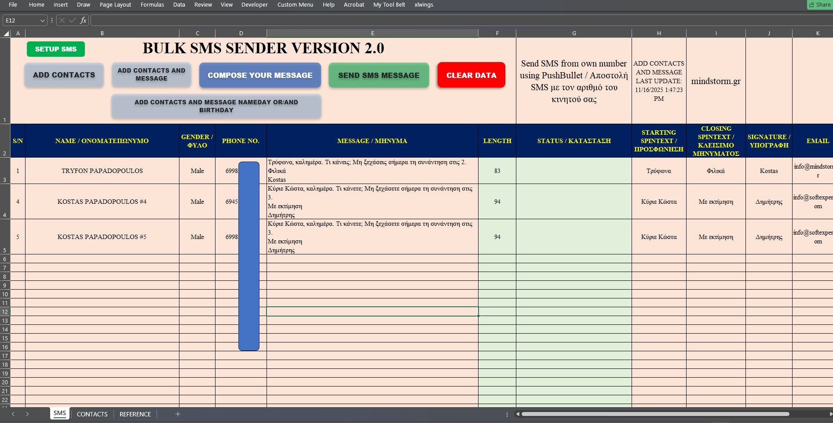Expand the Name Box dropdown

[43, 21]
